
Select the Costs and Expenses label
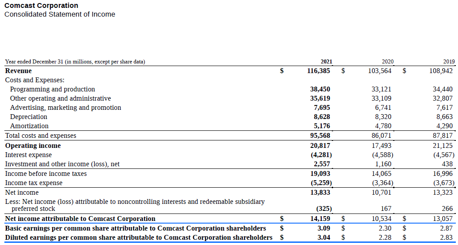[x=35, y=80]
